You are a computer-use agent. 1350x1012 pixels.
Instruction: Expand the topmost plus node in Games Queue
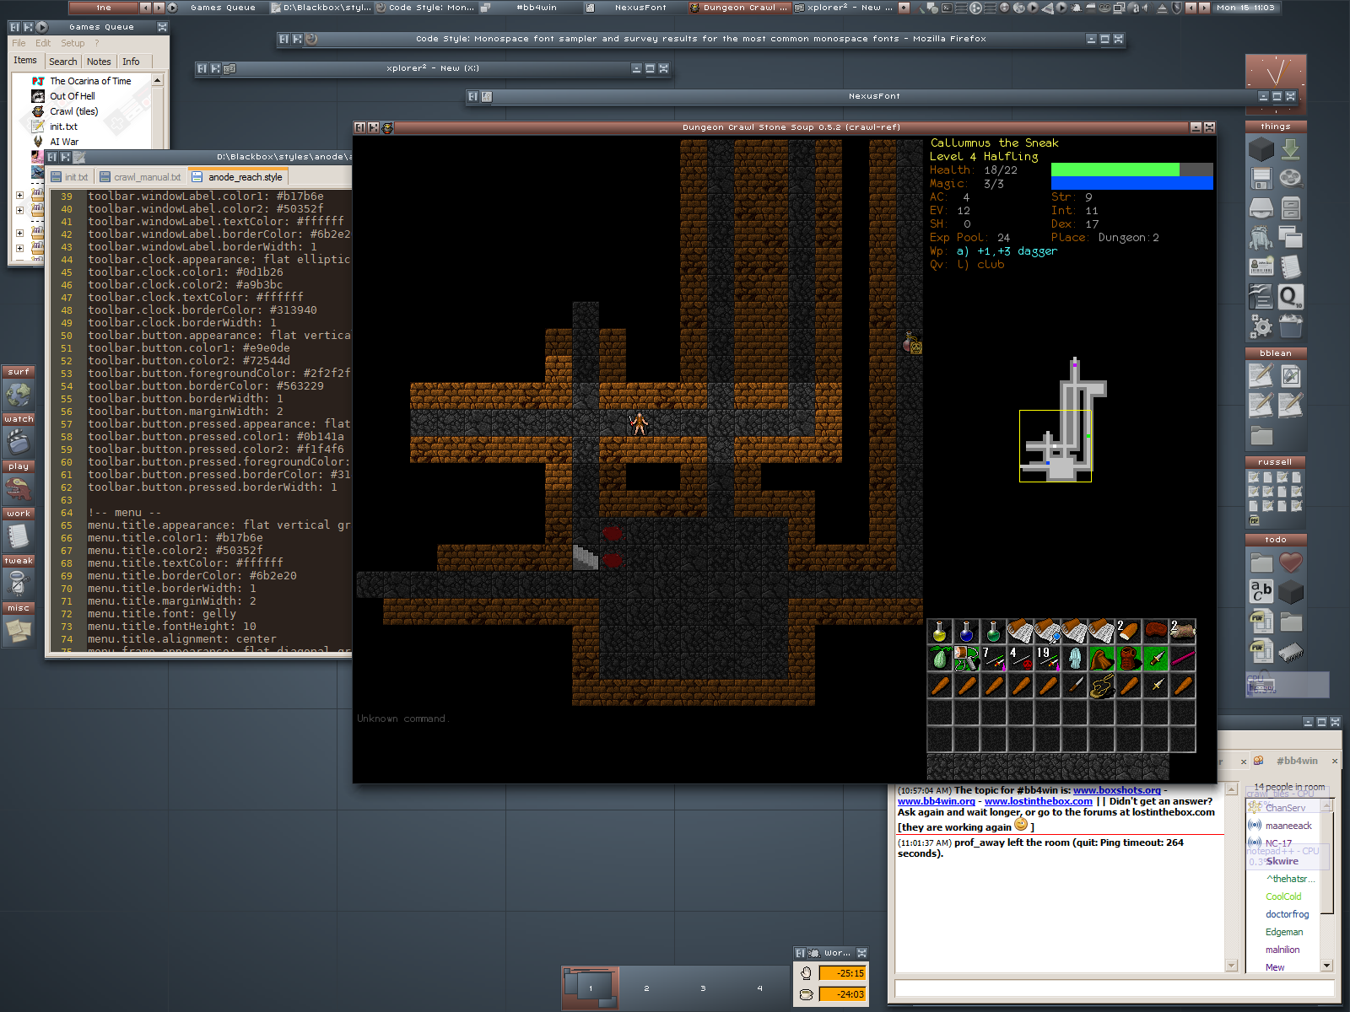(x=19, y=195)
